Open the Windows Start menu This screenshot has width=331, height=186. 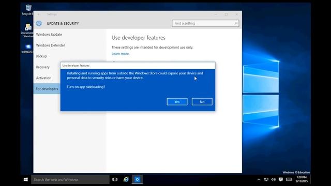coord(26,179)
